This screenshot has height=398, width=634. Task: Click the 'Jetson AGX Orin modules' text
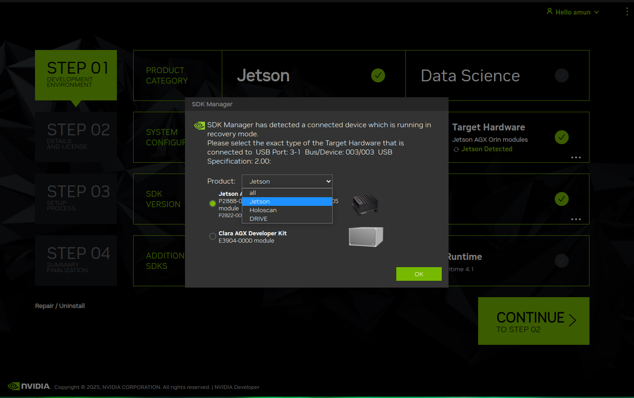pos(490,139)
